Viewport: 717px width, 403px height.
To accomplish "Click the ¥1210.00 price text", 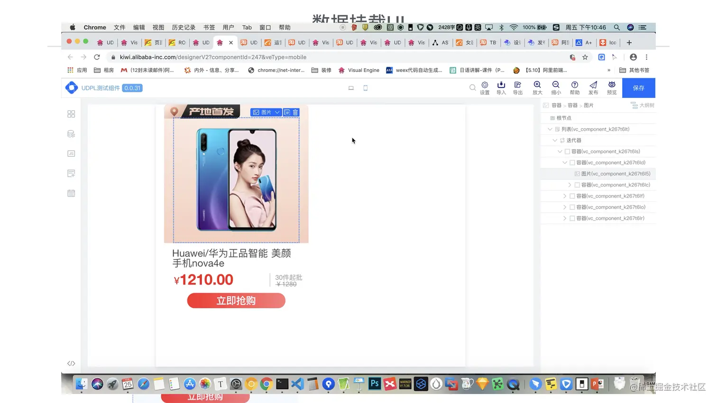I will pyautogui.click(x=203, y=280).
